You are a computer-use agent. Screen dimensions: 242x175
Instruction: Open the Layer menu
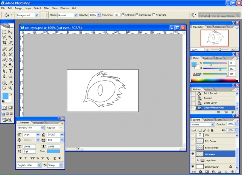[28, 8]
